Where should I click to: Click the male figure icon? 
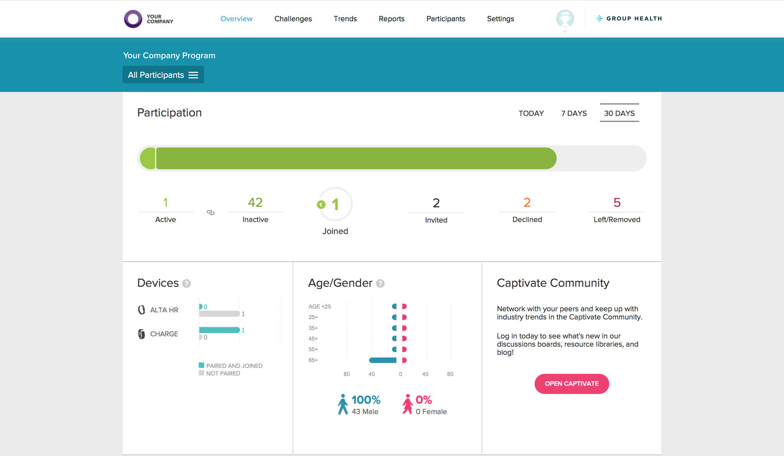(343, 404)
